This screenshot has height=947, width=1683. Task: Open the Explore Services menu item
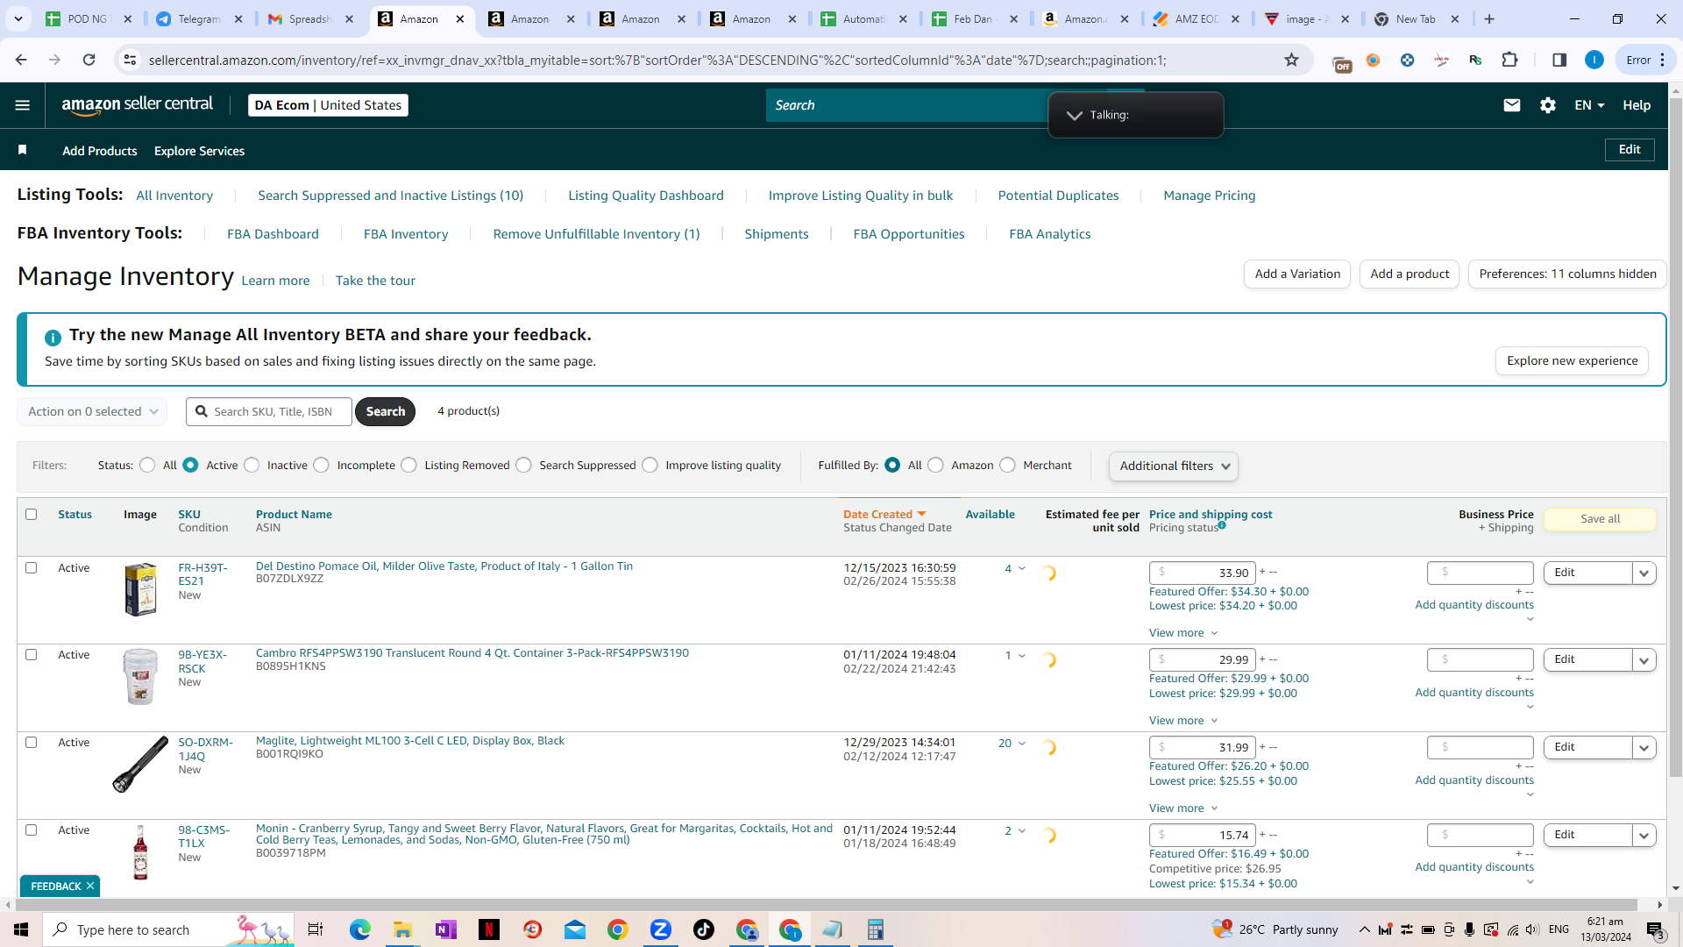[x=199, y=151]
